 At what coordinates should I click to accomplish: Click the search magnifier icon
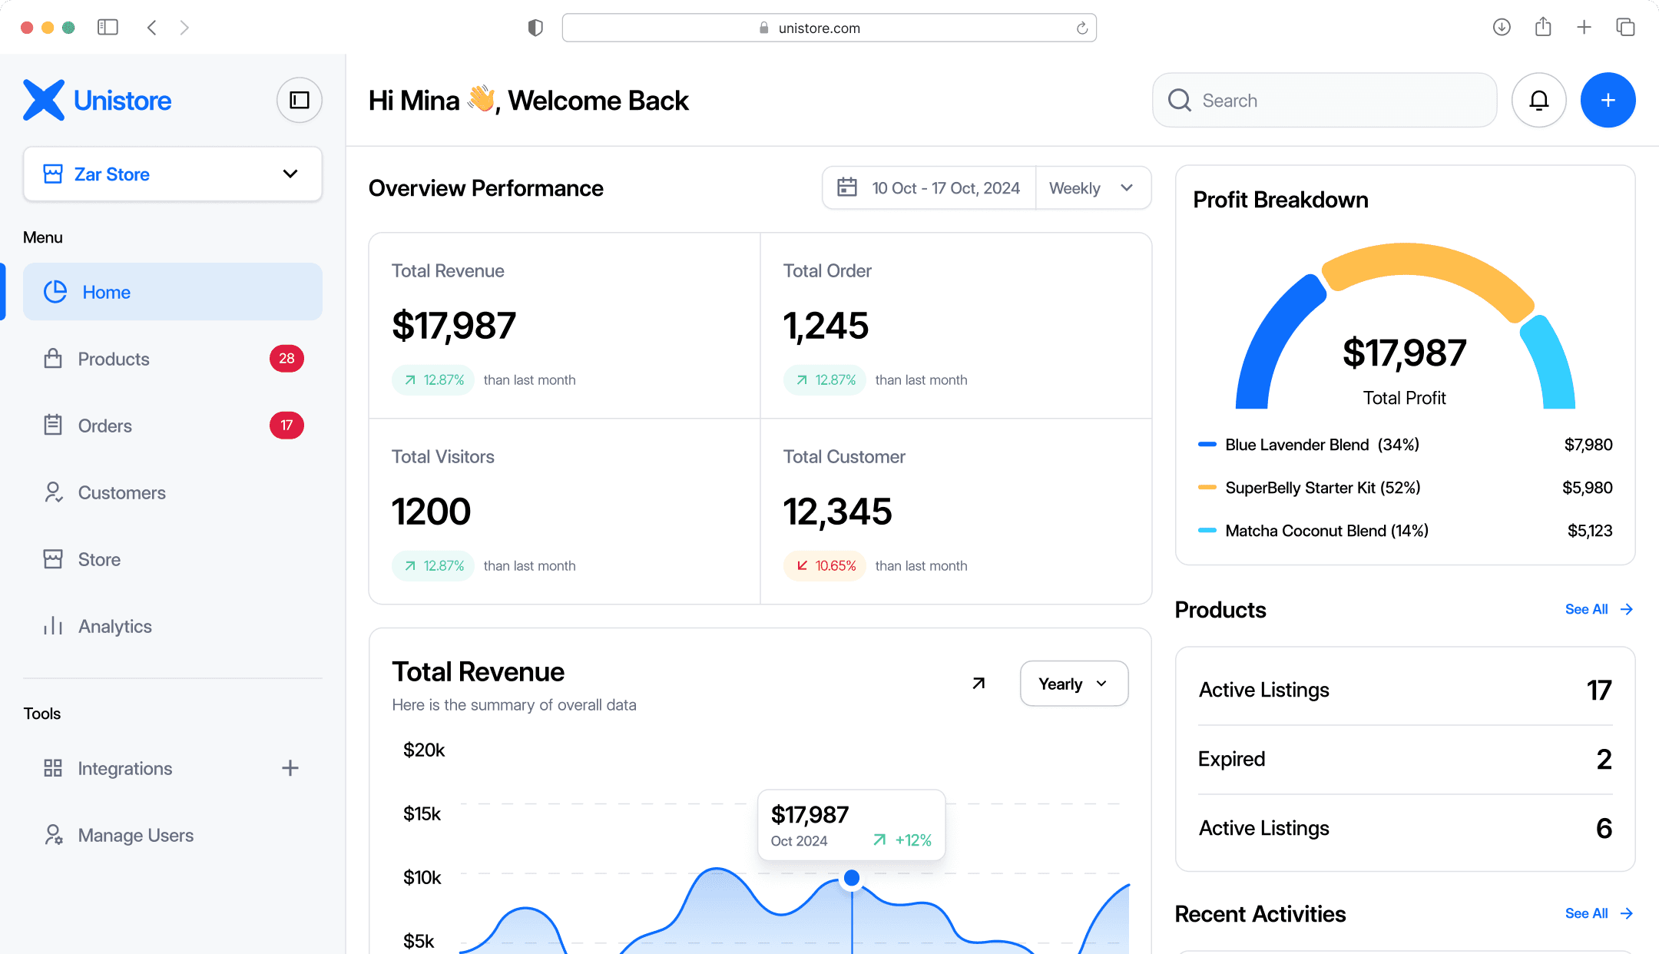[x=1180, y=101]
